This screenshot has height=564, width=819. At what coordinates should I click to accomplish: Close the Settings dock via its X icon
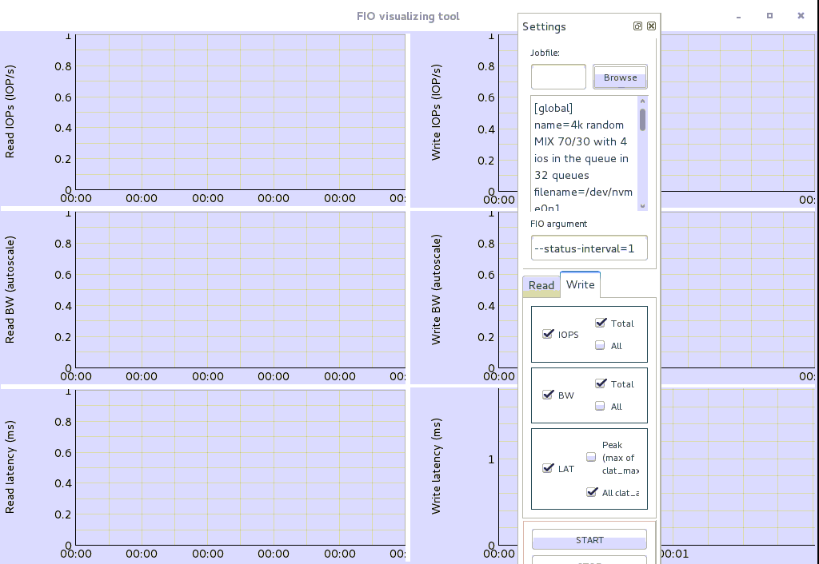click(651, 26)
